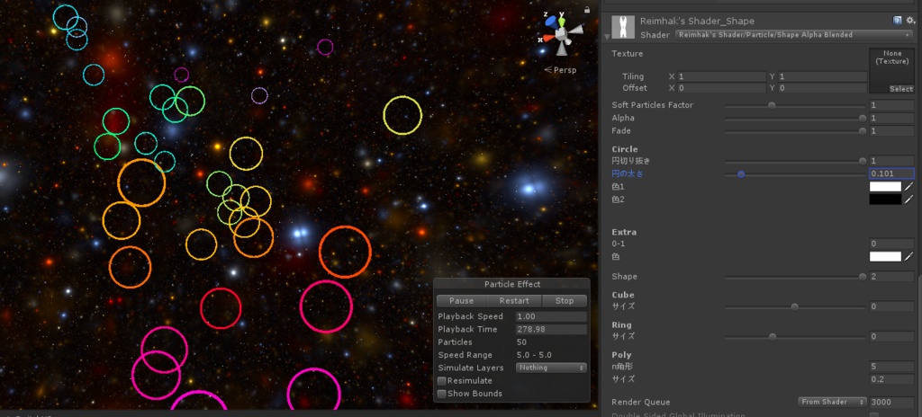Viewport: 922px width, 417px height.
Task: Enable the Resimulate checkbox
Action: click(441, 381)
